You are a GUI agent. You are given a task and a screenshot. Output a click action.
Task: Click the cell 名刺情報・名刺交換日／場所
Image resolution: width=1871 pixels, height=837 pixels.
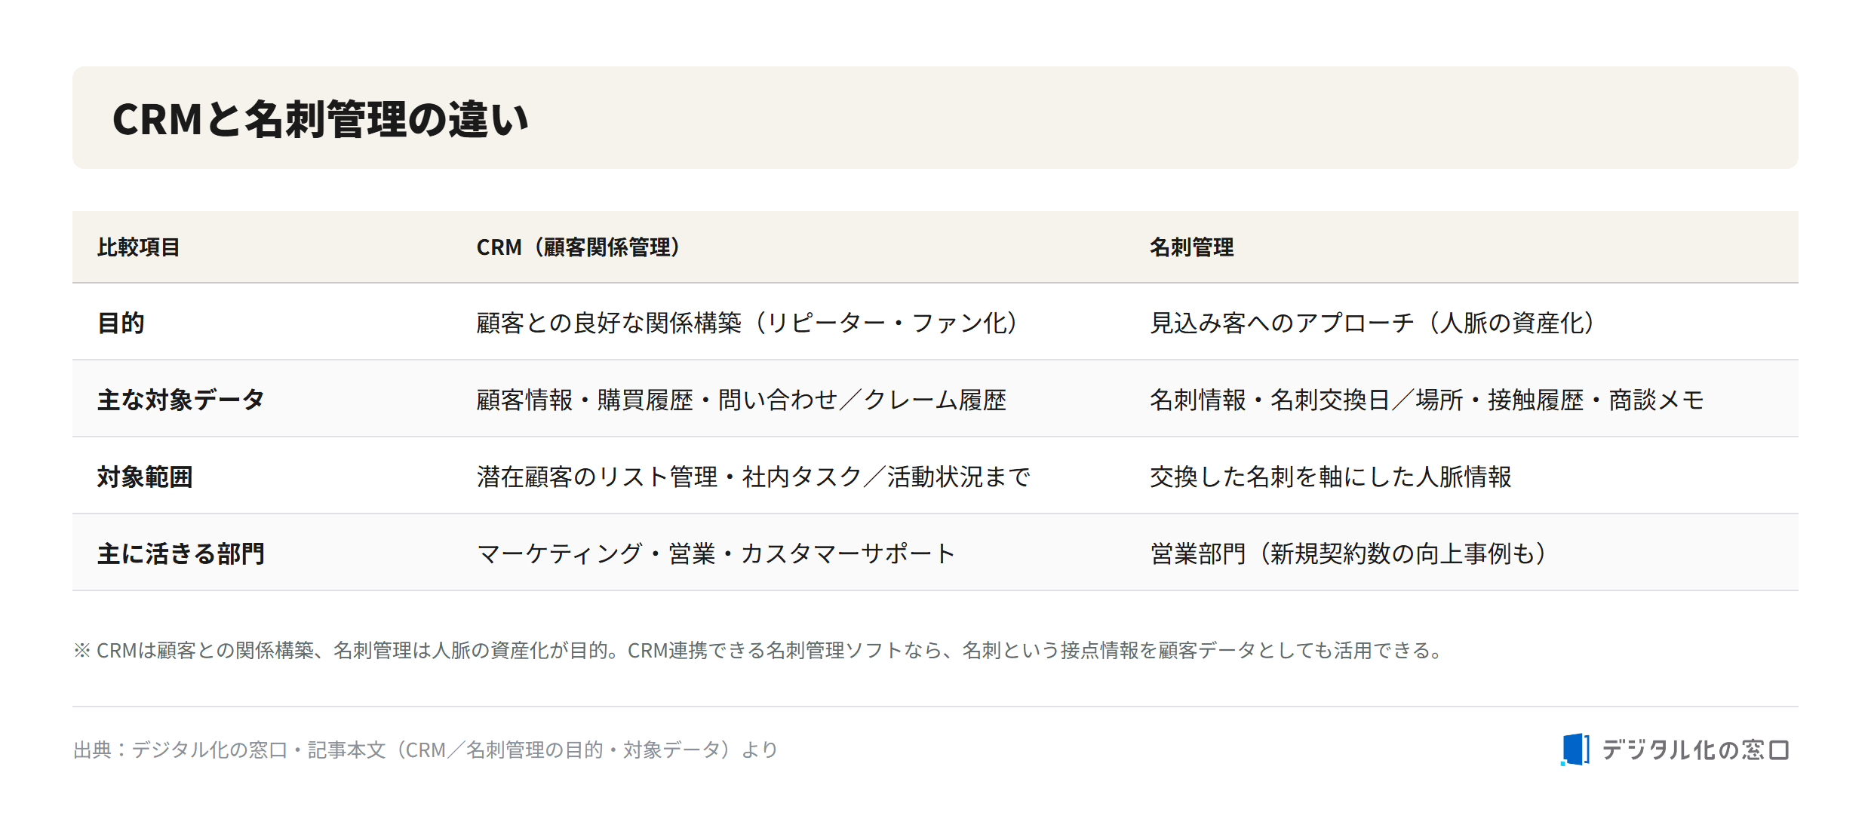point(1427,400)
